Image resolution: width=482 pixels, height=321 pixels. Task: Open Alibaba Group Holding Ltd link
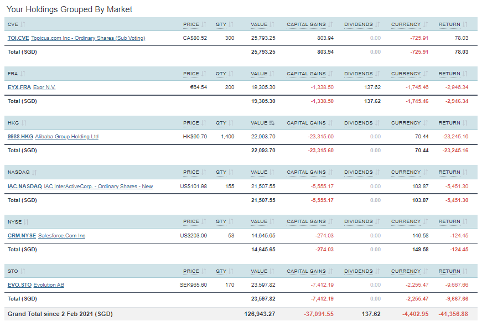pos(67,137)
